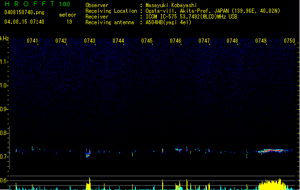Image resolution: width=300 pixels, height=190 pixels.
Task: Select the filename 0408150740.png
Action: [x=24, y=13]
